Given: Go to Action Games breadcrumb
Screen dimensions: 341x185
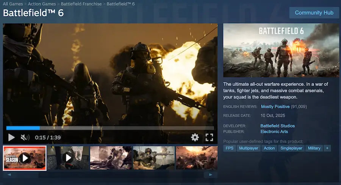Looking at the screenshot, I should (42, 4).
